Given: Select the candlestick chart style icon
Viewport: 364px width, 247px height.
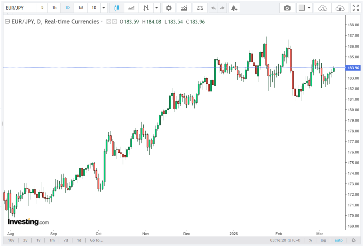Looking at the screenshot, I should tap(116, 8).
